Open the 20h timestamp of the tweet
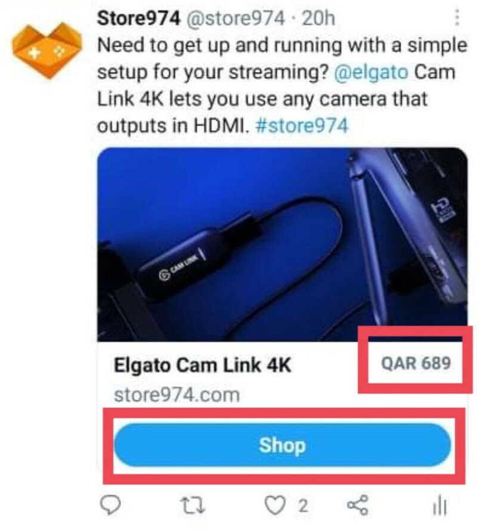 tap(318, 19)
